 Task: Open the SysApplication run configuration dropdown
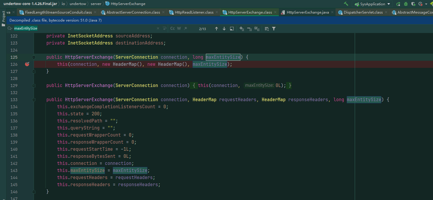388,4
